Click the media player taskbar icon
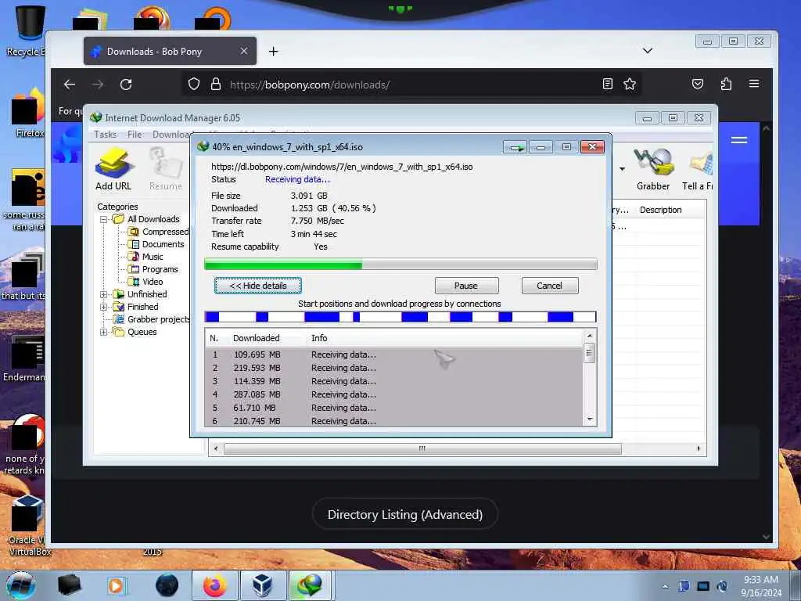The height and width of the screenshot is (601, 801). [116, 585]
